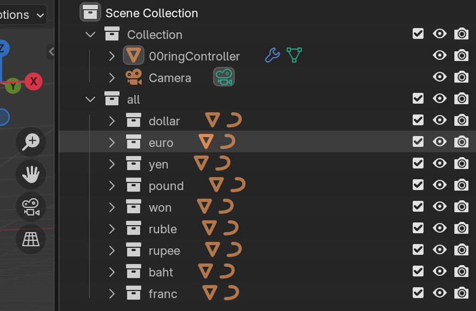Click the wrench modifier icon on 00ringController

[x=273, y=55]
